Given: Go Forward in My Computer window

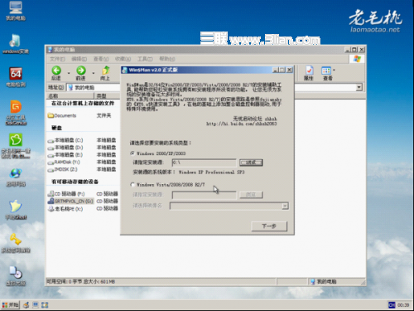Looking at the screenshot, I should click(80, 74).
